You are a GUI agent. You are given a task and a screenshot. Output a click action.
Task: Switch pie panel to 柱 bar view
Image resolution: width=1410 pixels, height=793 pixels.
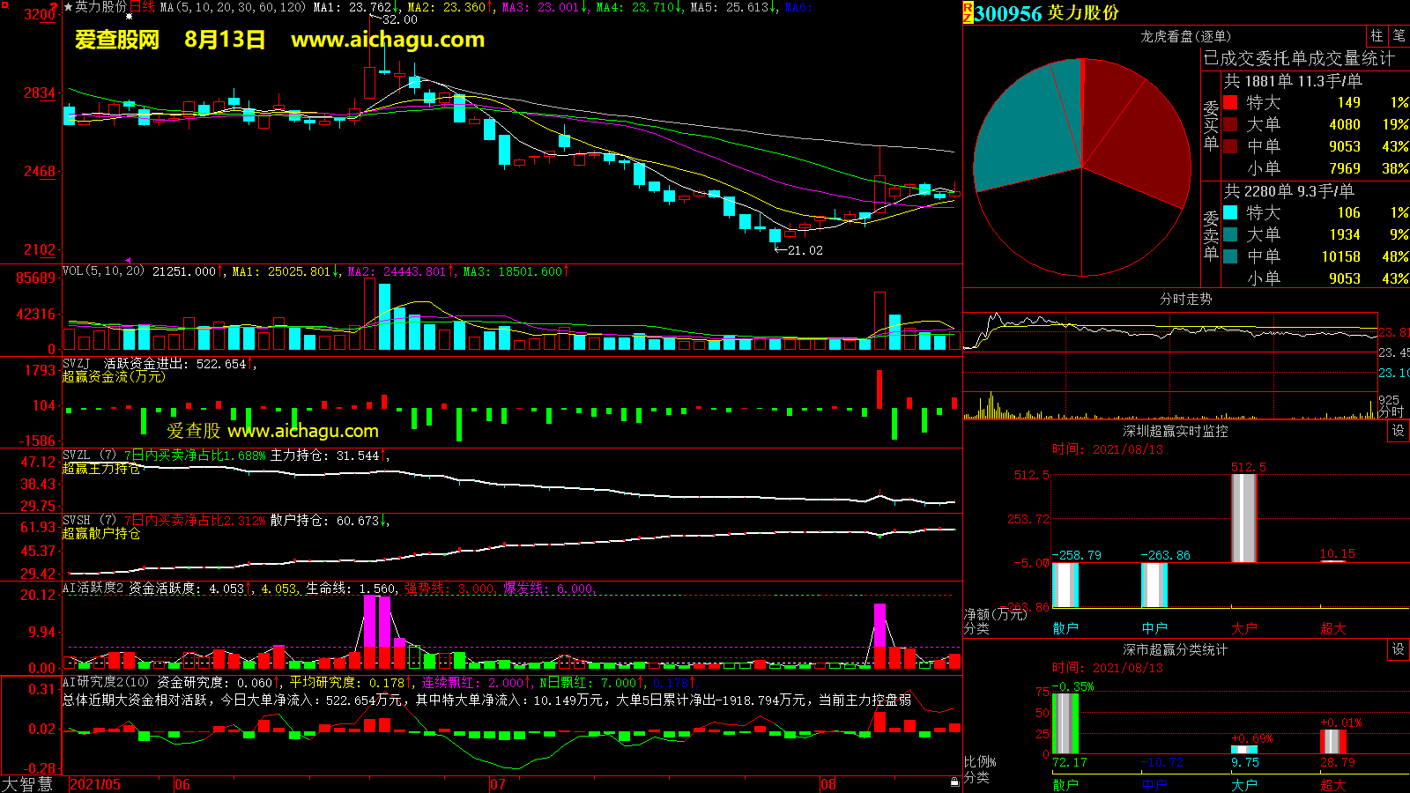click(1377, 36)
